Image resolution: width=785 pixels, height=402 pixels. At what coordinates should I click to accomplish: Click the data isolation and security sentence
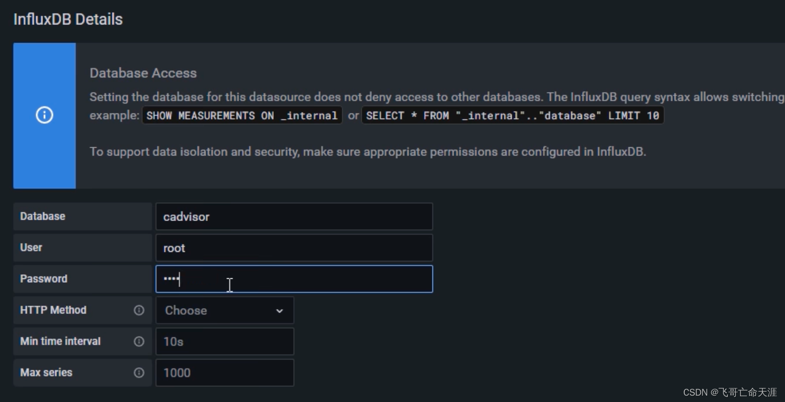point(368,152)
